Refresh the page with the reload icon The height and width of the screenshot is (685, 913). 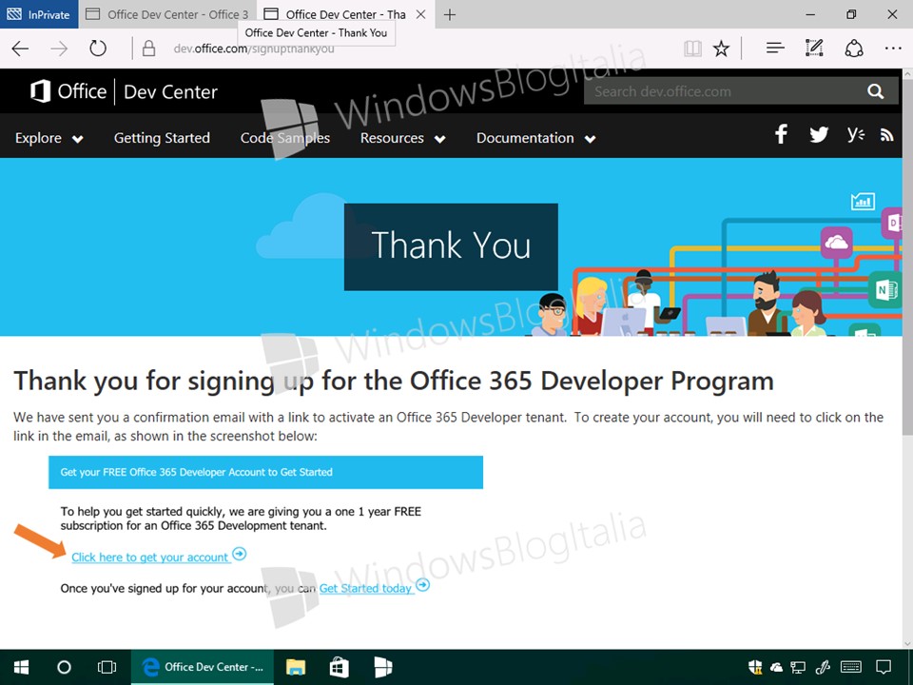[98, 49]
